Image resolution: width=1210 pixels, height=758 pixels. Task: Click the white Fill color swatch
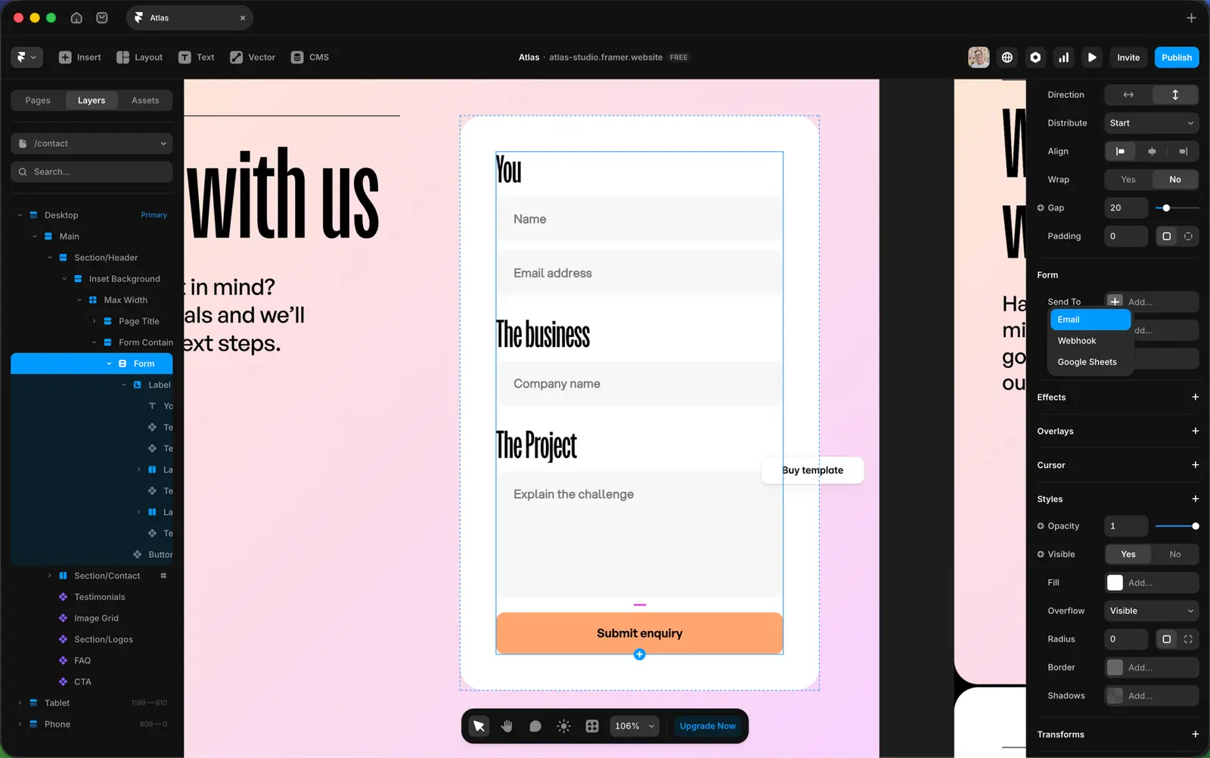[1115, 583]
